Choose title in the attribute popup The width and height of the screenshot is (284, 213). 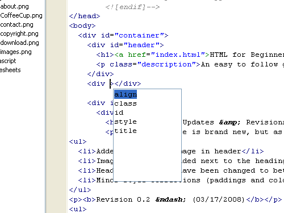pyautogui.click(x=126, y=131)
